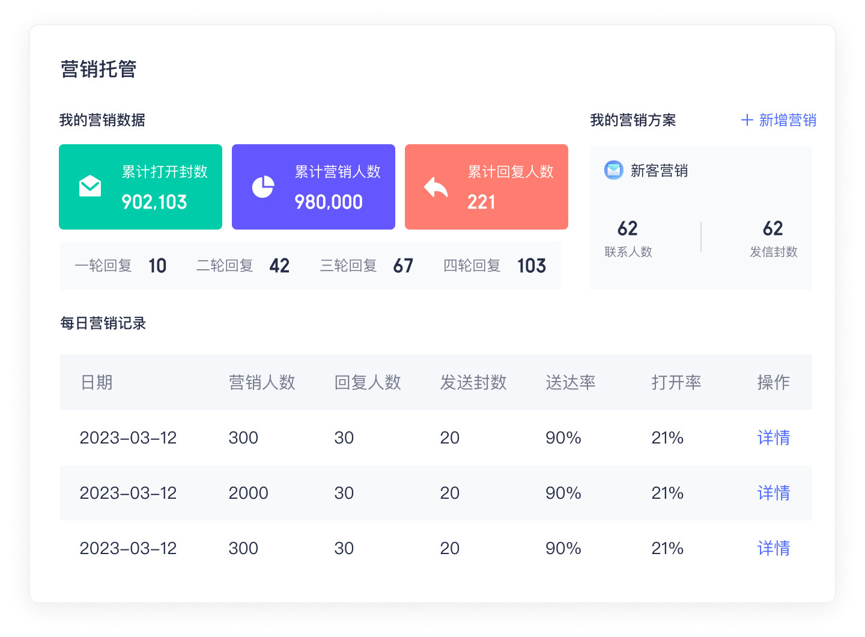Click the 发信封数 stat showing 62

(773, 237)
